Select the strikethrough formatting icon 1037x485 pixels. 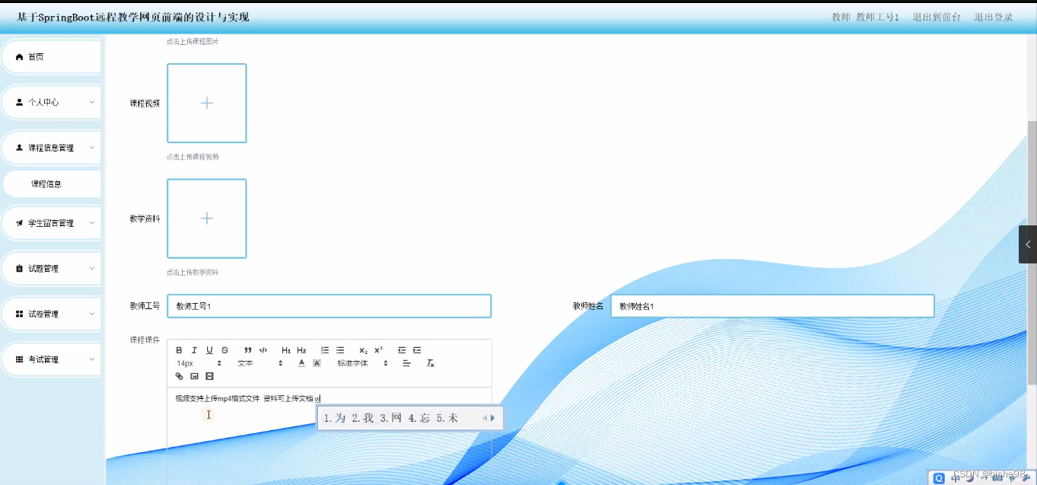[225, 349]
